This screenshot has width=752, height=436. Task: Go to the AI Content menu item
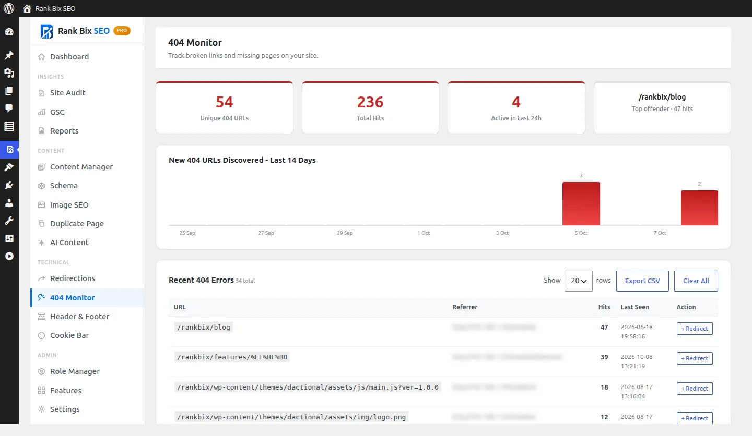click(87, 243)
